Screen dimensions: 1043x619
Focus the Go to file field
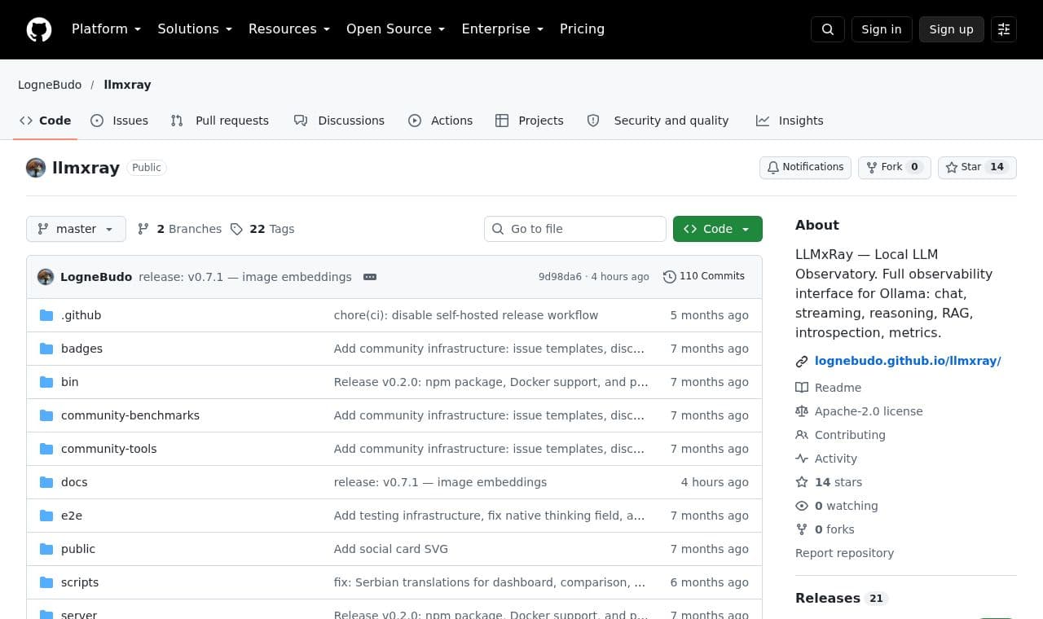(575, 229)
